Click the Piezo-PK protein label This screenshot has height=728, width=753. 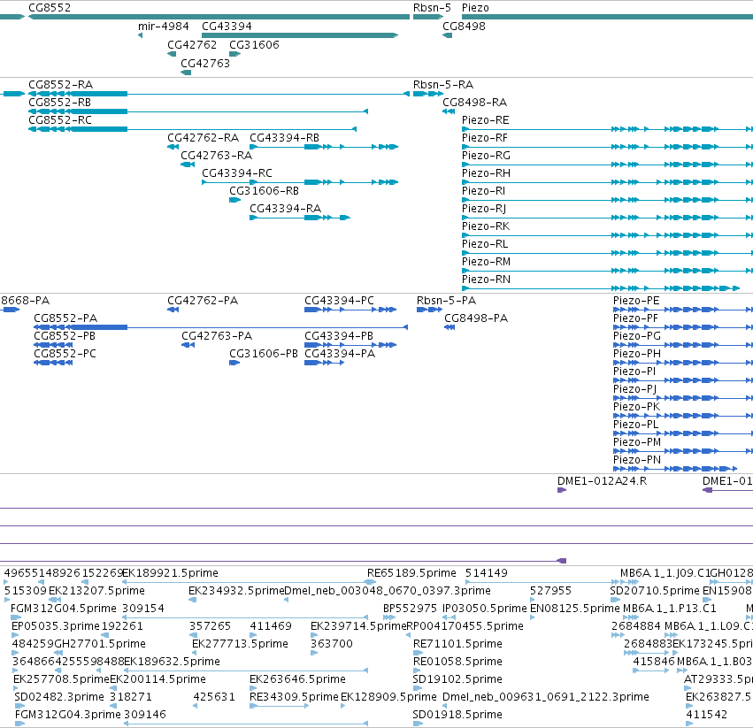click(637, 407)
